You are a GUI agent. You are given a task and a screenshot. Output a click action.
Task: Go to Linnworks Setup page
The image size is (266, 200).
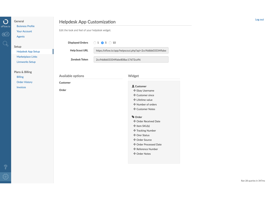(26, 62)
